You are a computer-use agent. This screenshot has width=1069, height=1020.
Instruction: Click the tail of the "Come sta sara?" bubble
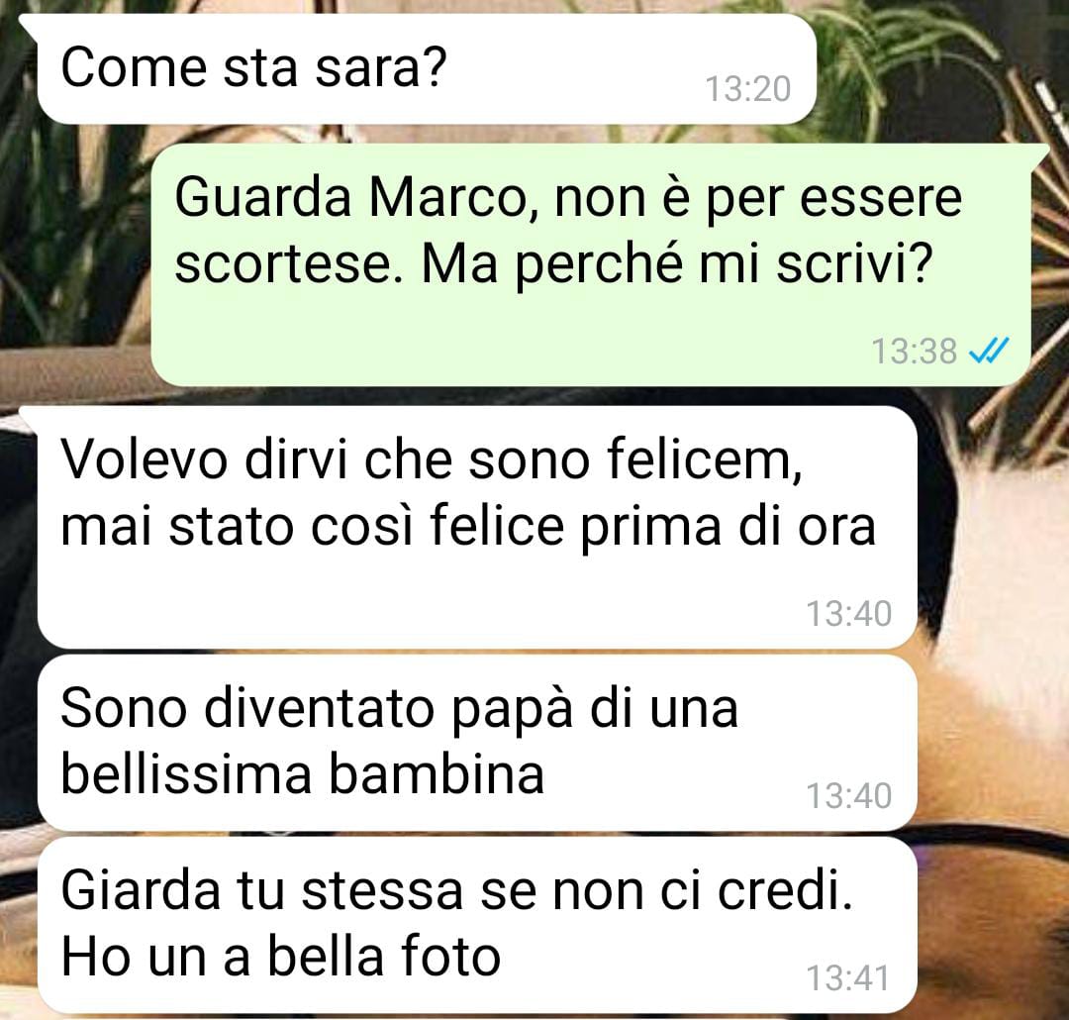point(29,26)
